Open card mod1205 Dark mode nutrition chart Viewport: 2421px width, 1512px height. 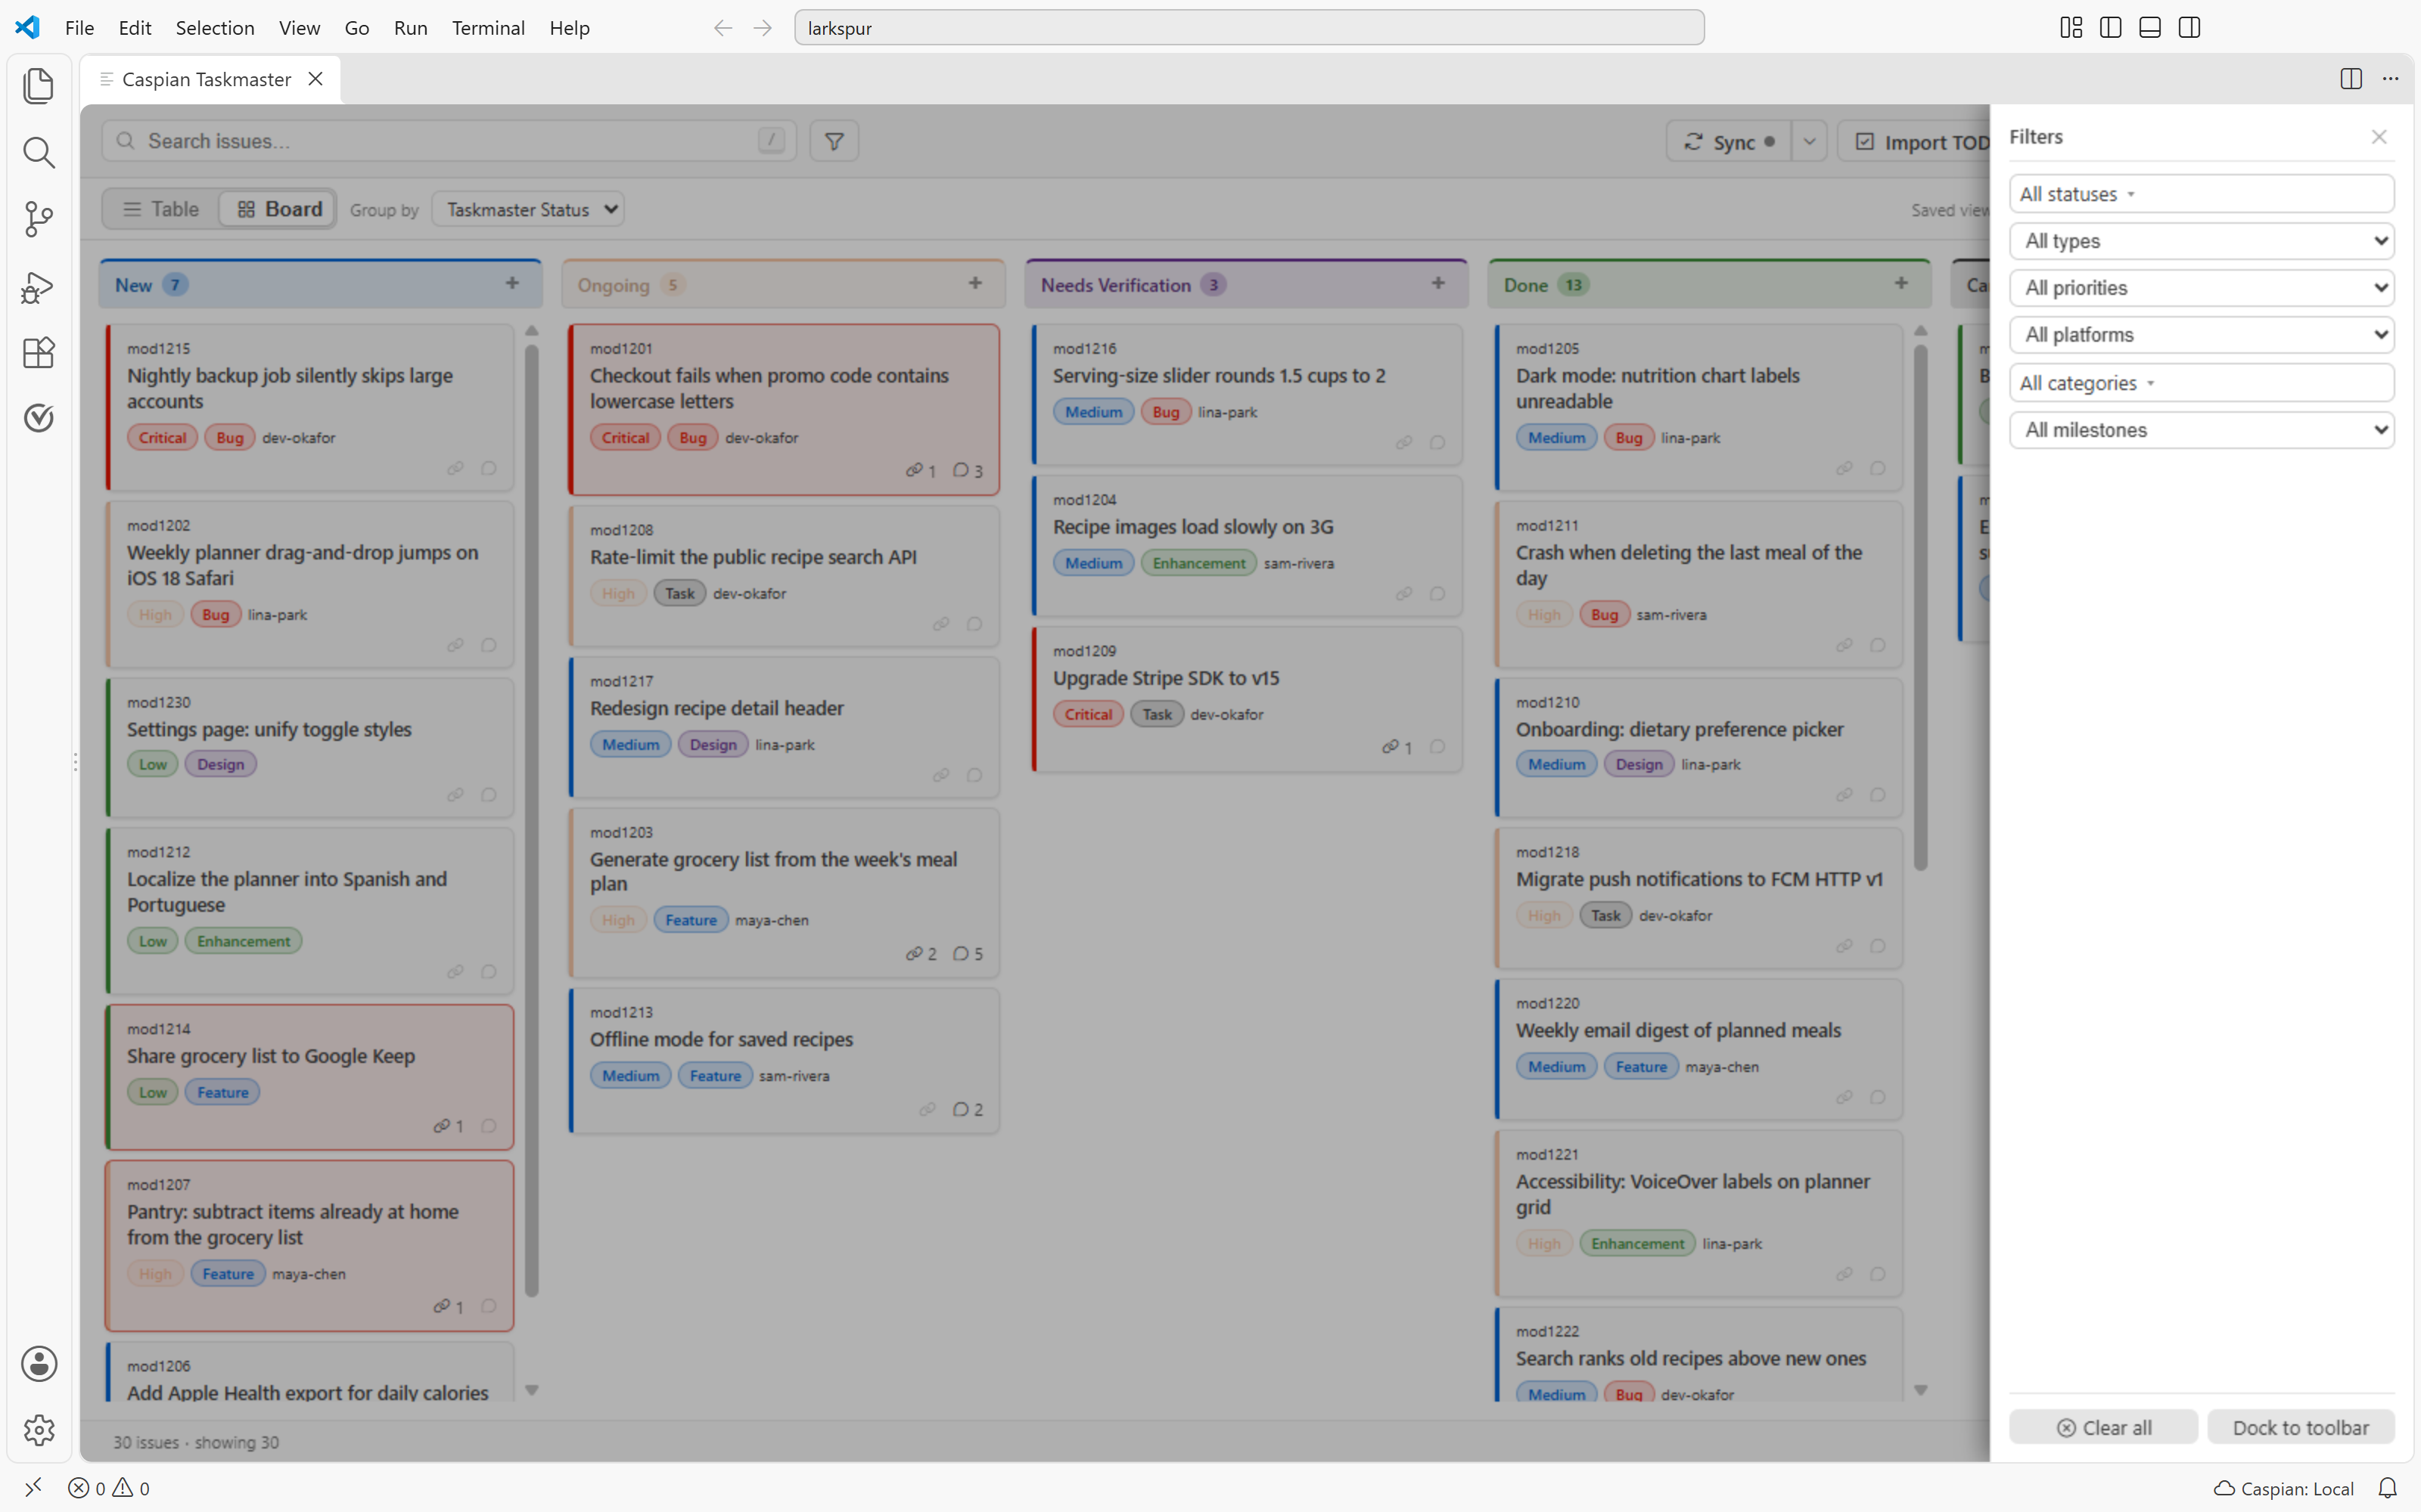pyautogui.click(x=1698, y=408)
